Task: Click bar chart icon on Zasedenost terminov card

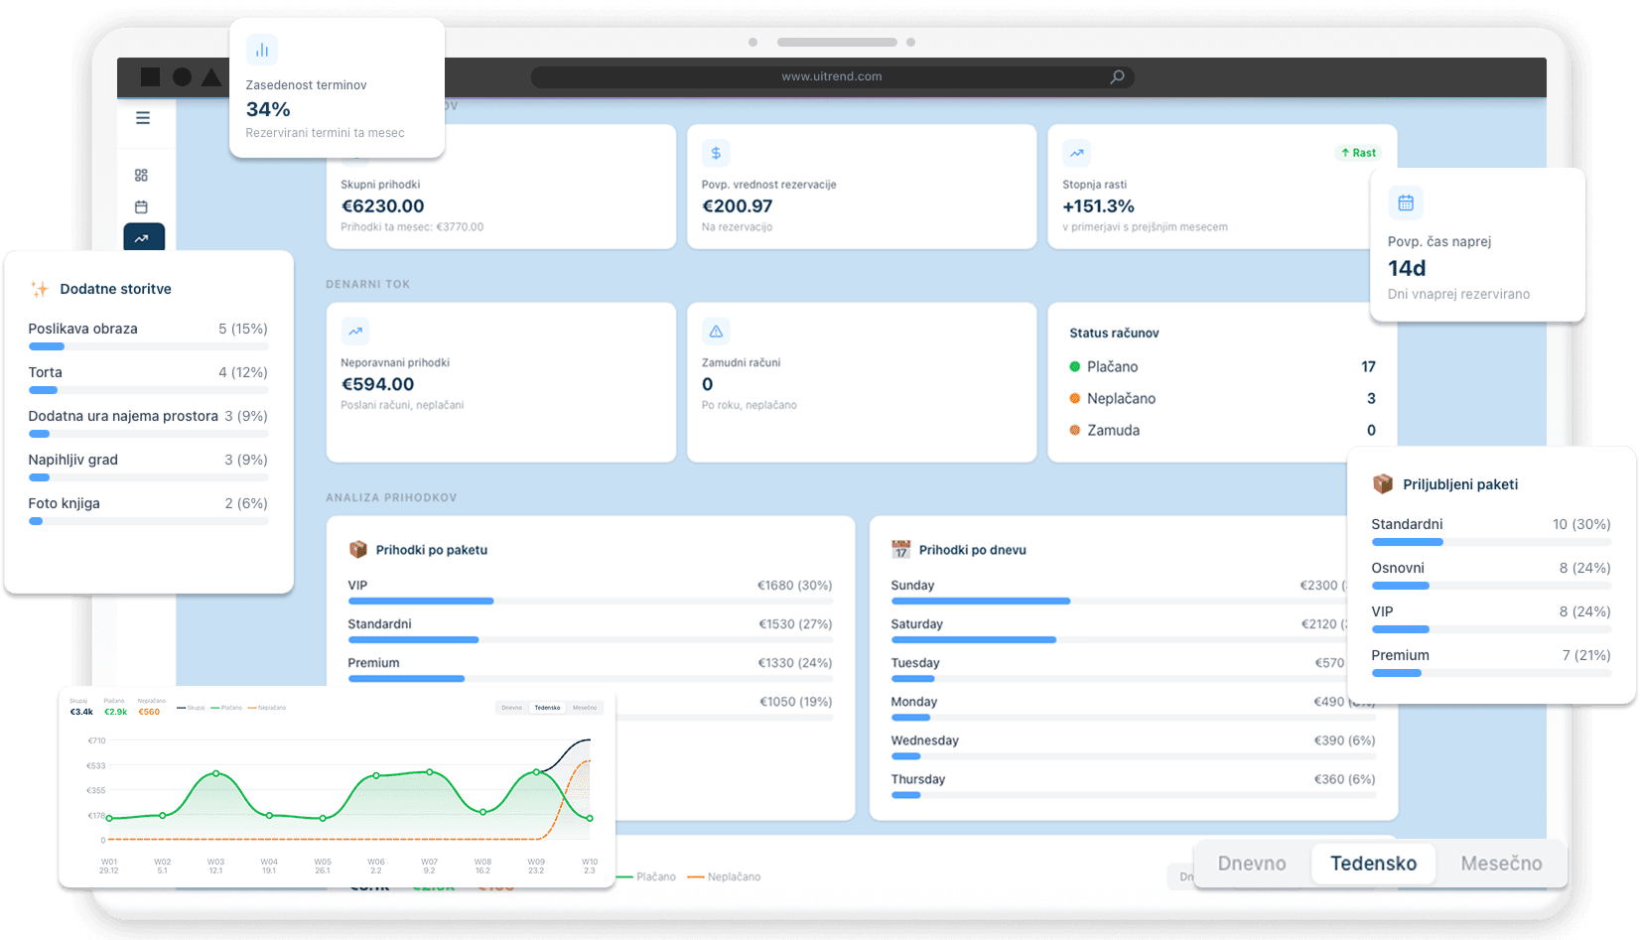Action: [x=262, y=50]
